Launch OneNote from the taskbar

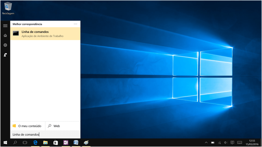65,143
